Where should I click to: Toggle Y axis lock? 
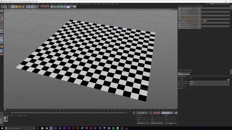pyautogui.click(x=30, y=7)
